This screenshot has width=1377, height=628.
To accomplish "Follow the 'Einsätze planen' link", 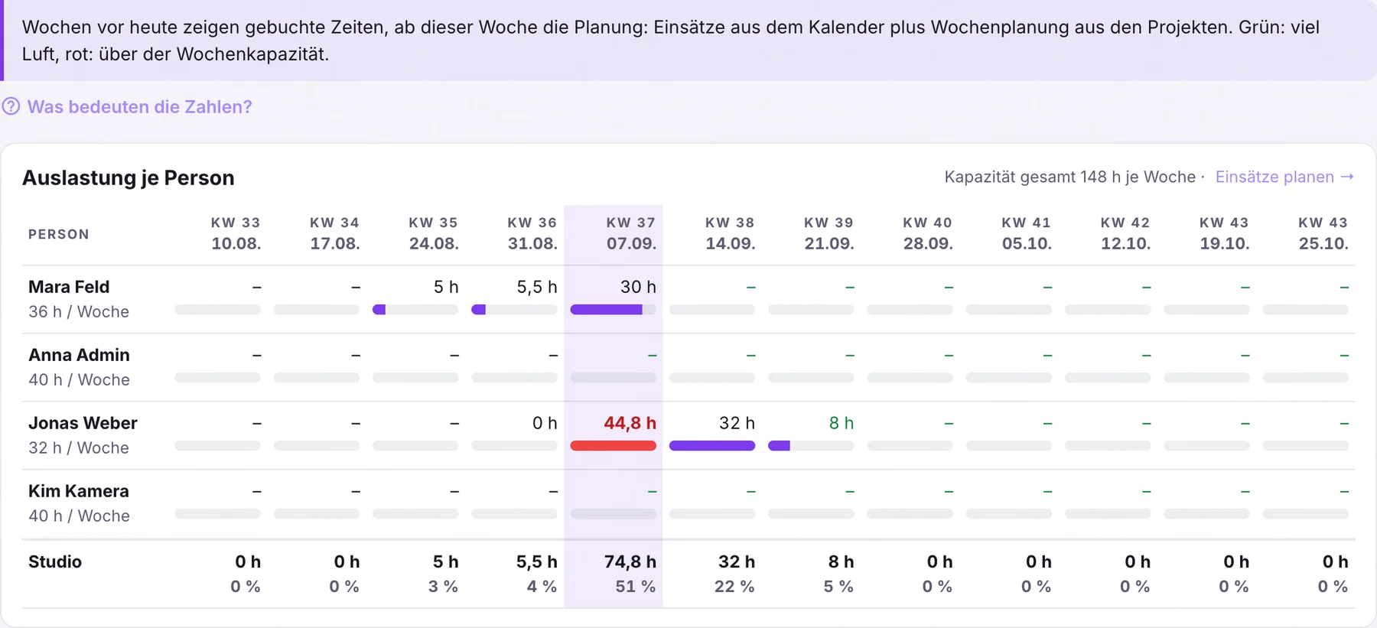I will pyautogui.click(x=1274, y=177).
